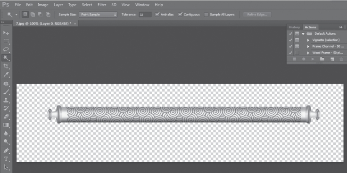Select the Crop tool
The width and height of the screenshot is (347, 173).
pyautogui.click(x=6, y=66)
